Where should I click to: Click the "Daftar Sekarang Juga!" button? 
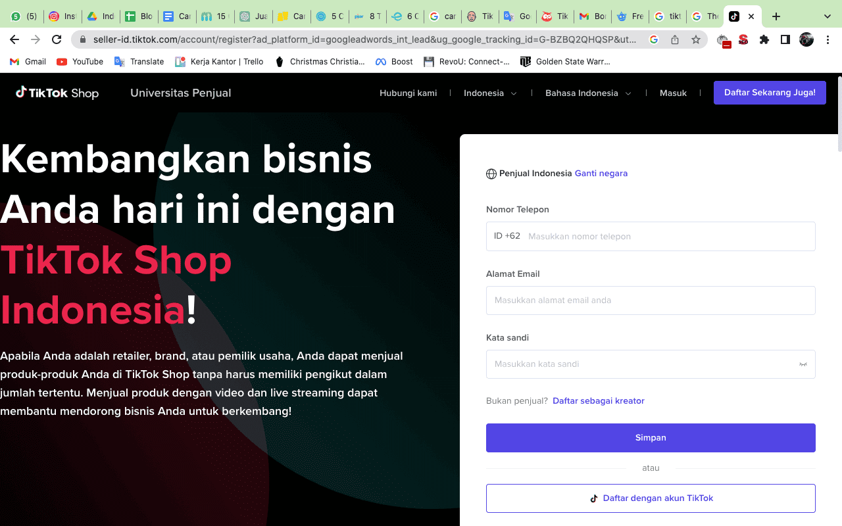pyautogui.click(x=770, y=93)
